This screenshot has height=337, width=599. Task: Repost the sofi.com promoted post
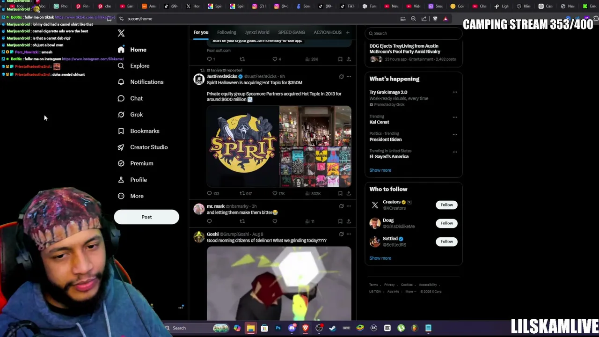pos(242,59)
